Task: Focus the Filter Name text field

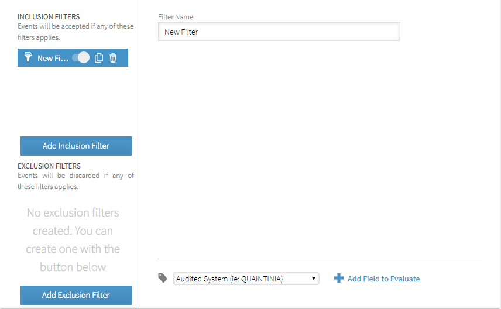Action: pos(279,32)
